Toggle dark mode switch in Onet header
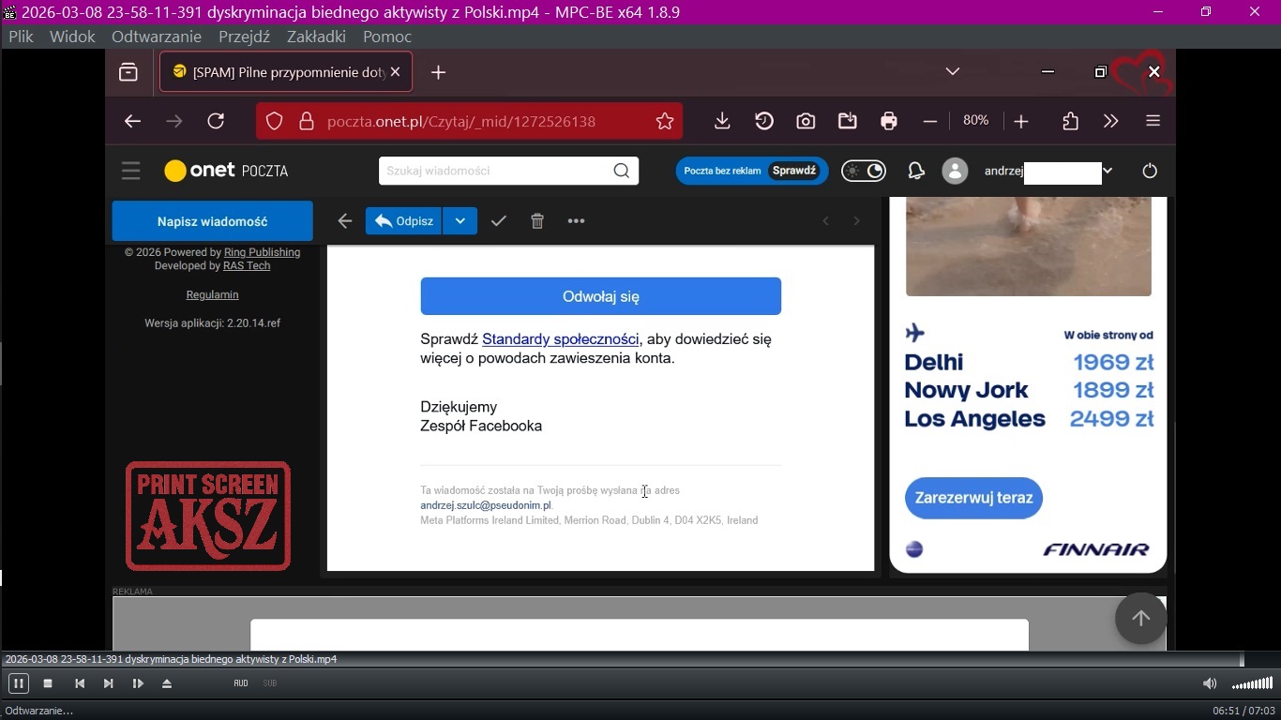Screen dimensions: 1281x720 [864, 171]
